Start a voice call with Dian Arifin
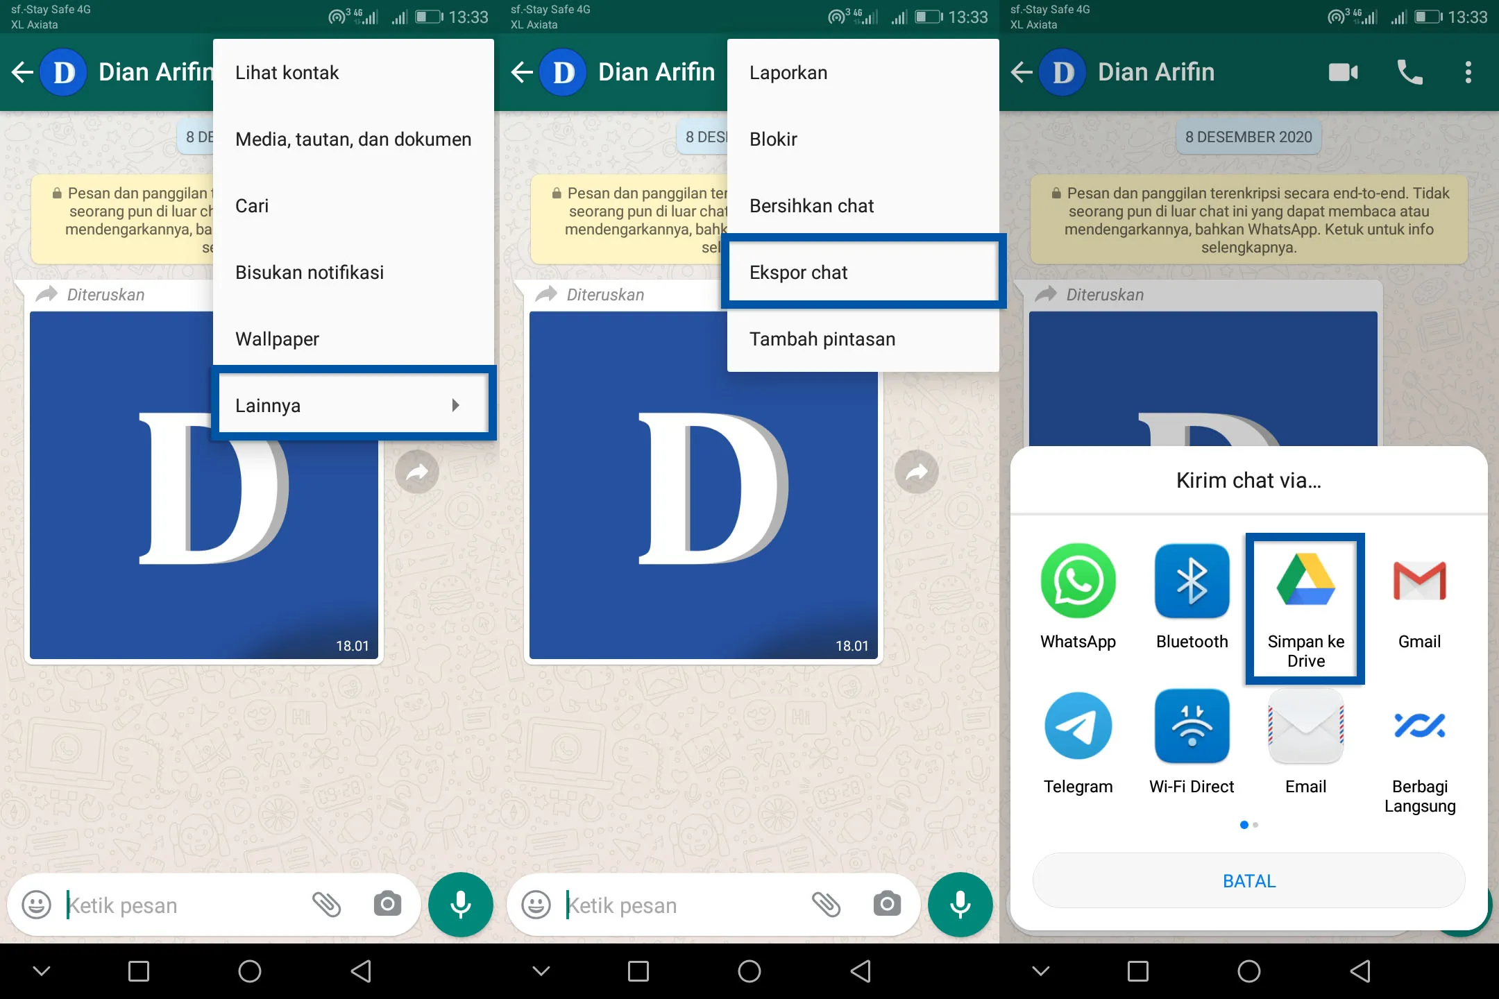Image resolution: width=1499 pixels, height=999 pixels. 1409,71
